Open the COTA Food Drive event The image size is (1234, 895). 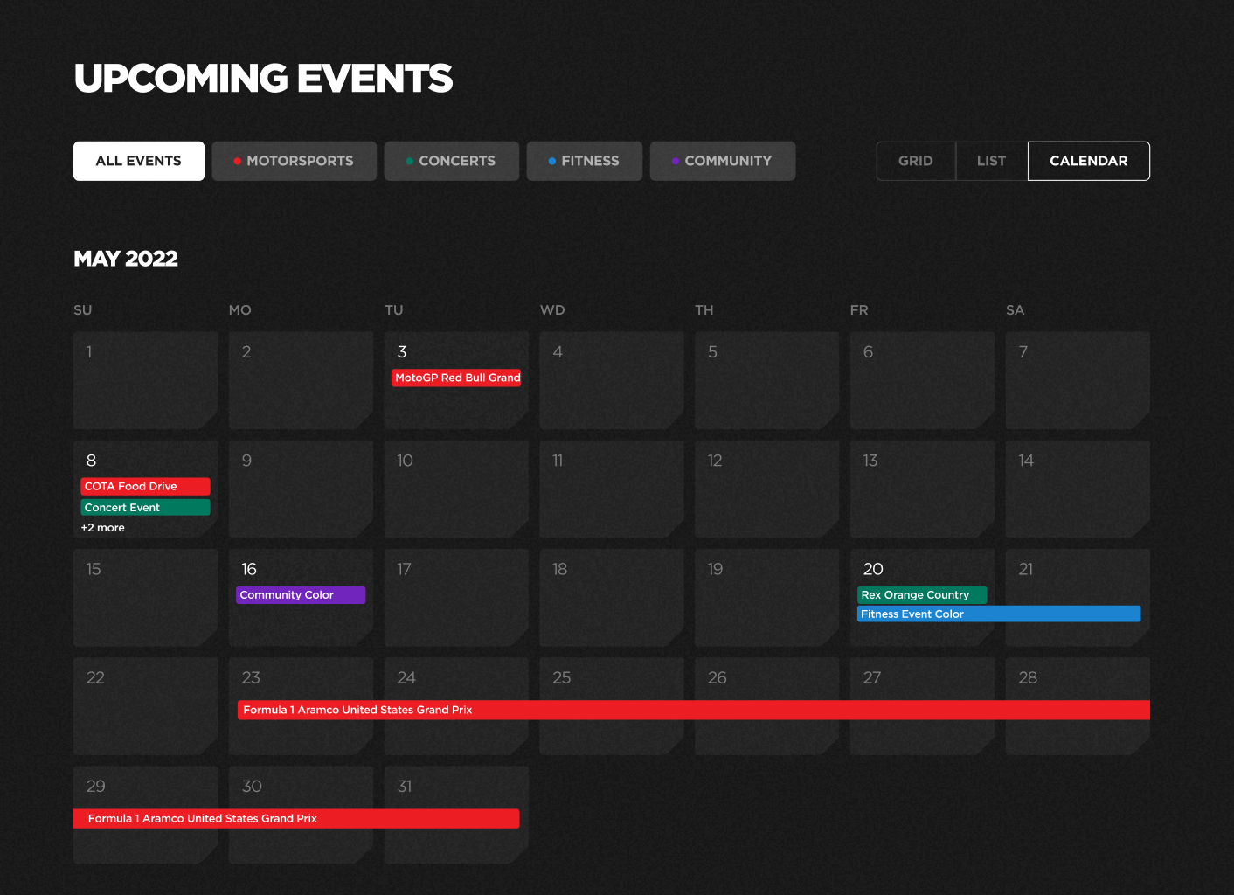146,486
